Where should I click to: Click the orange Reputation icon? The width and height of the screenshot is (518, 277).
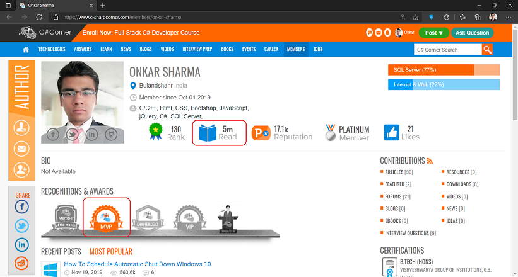(261, 133)
